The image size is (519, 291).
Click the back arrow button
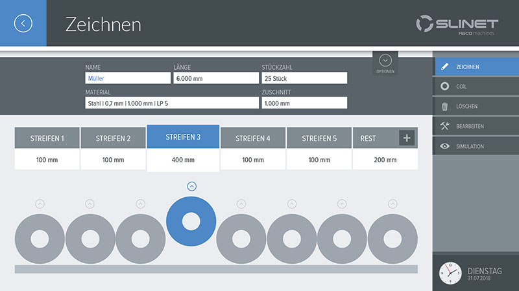click(23, 23)
